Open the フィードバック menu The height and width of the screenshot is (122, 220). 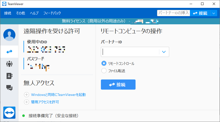52,13
